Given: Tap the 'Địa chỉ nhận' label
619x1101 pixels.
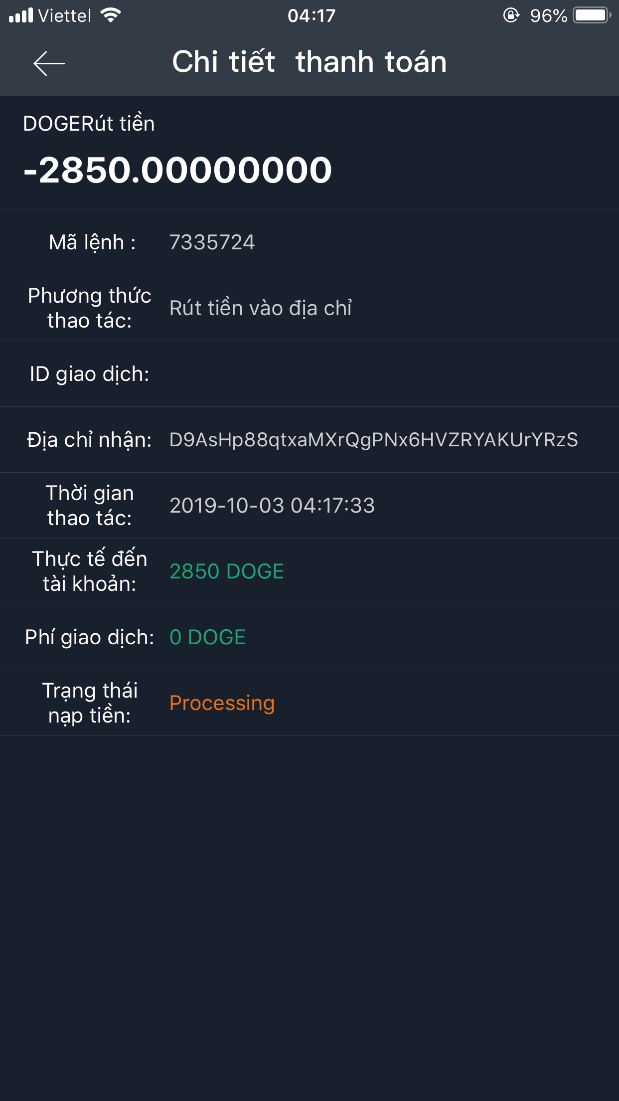Looking at the screenshot, I should pos(89,440).
